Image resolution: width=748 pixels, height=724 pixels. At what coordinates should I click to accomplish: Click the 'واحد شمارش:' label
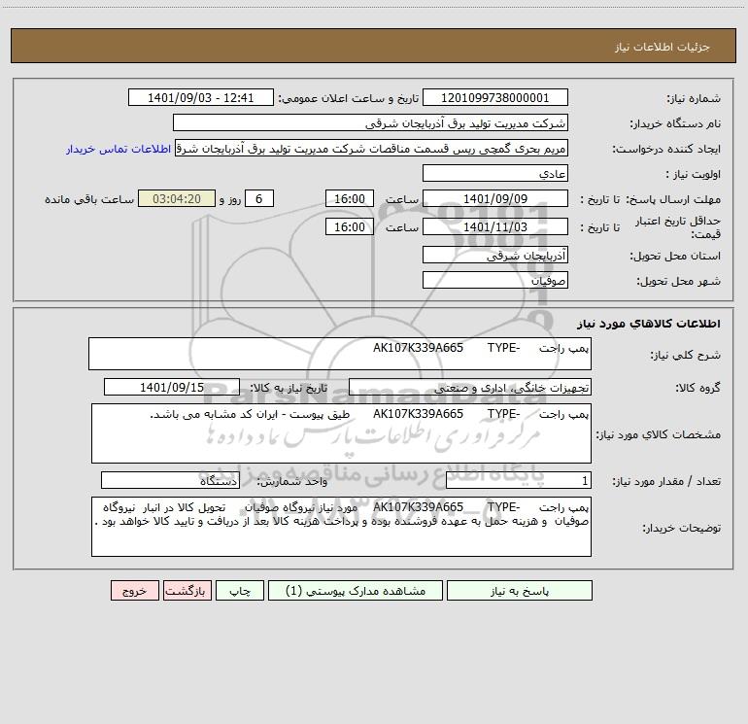coord(292,482)
